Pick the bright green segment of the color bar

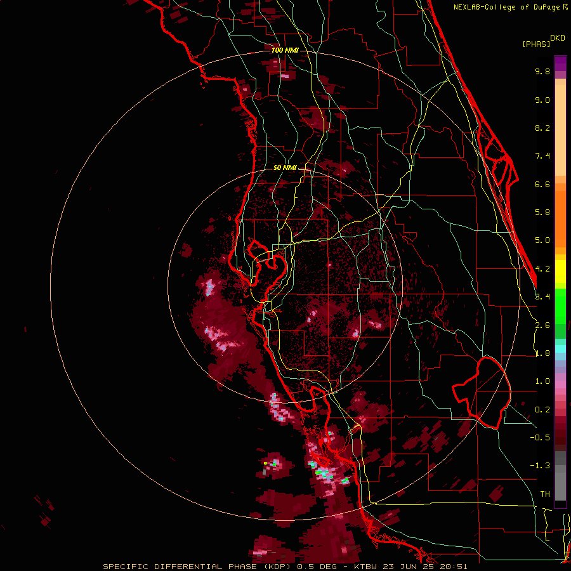point(560,306)
